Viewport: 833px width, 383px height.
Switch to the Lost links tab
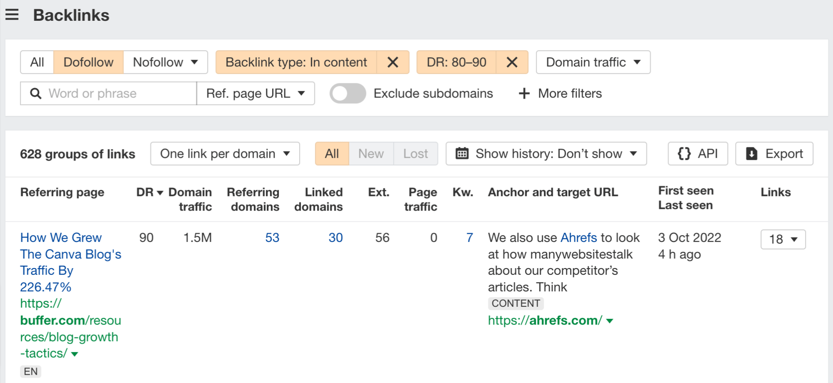tap(415, 154)
